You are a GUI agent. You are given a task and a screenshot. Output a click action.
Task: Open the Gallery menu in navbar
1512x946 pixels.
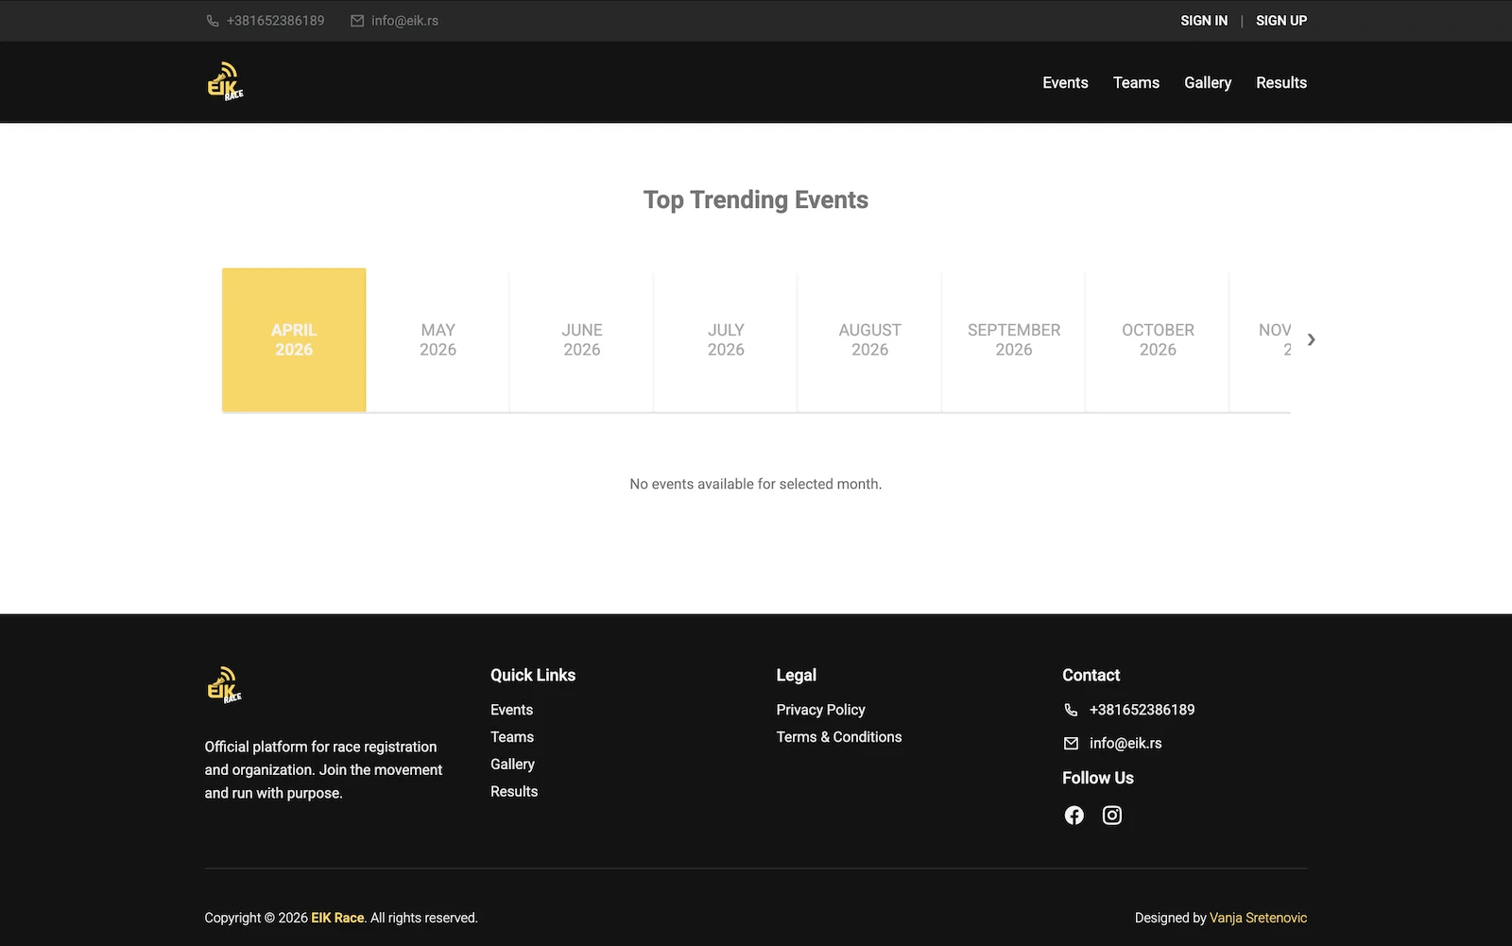pyautogui.click(x=1207, y=83)
